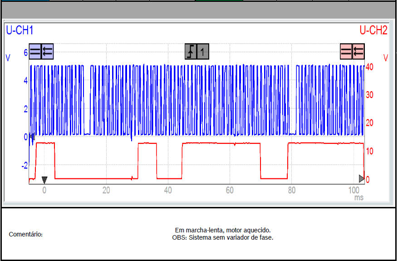The width and height of the screenshot is (398, 261).
Task: Click the red V unit label for CH2
Action: [385, 58]
